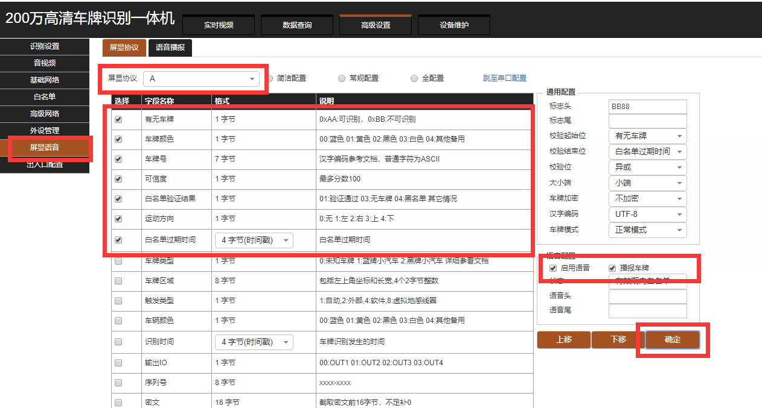Open 白名单 in the left sidebar

point(45,96)
